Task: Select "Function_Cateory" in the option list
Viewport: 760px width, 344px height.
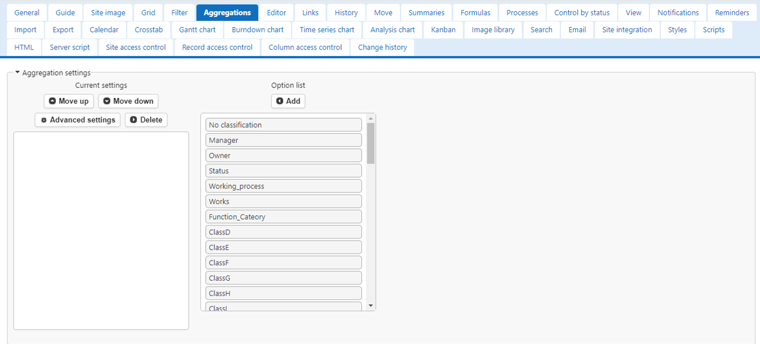Action: point(284,217)
